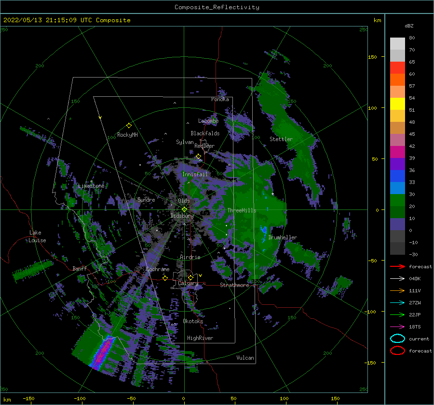Select the ThreeHills label
434x405 pixels.
[242, 210]
